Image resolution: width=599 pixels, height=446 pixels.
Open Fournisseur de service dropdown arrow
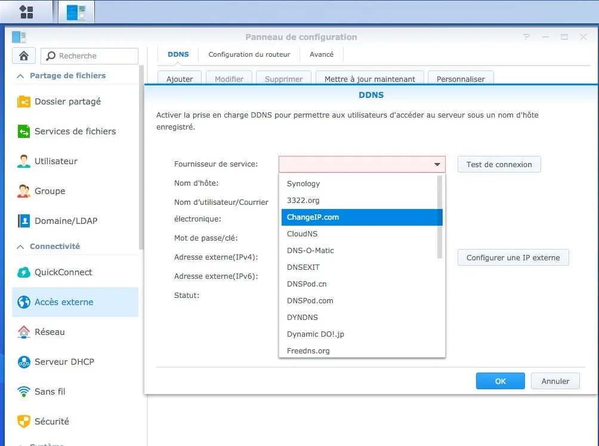tap(437, 164)
